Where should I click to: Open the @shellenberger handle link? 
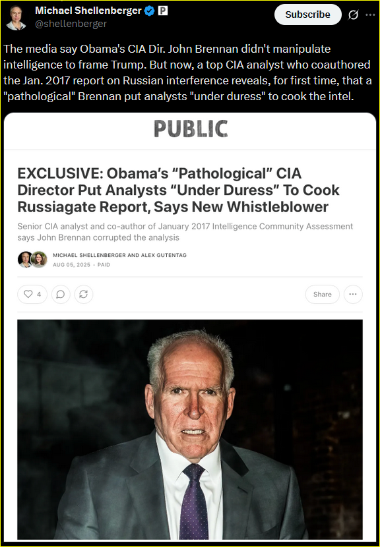pos(71,24)
